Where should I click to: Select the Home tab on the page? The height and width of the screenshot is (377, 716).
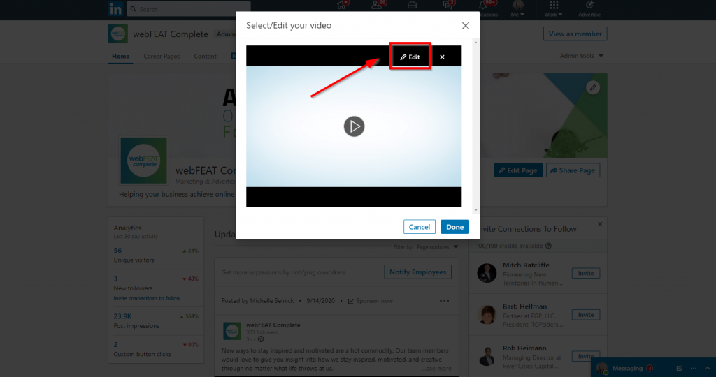tap(120, 56)
